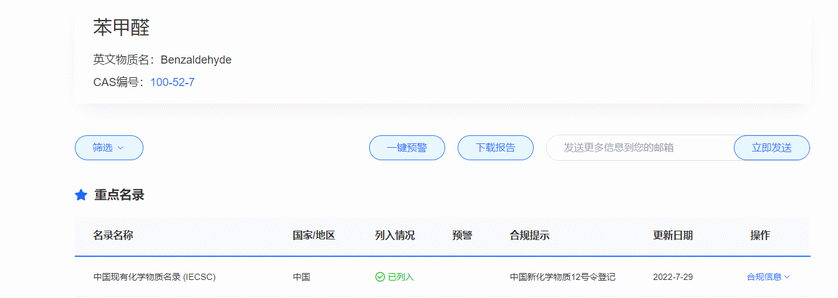Focus the email input field 发送更多信息到您的邮箱
Image resolution: width=838 pixels, height=298 pixels.
coord(639,148)
